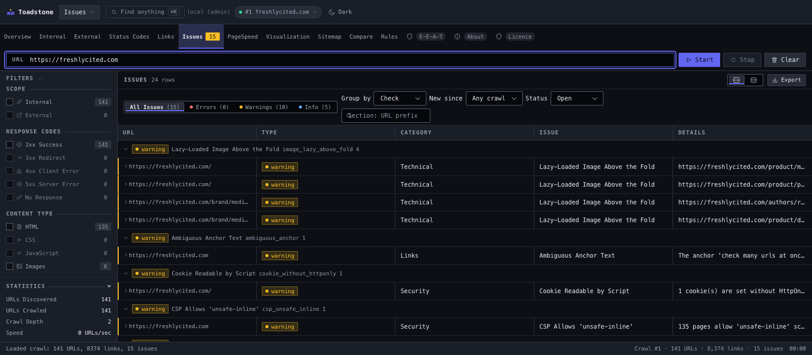This screenshot has height=355, width=812.
Task: Click the code icon next to JavaScript
Action: coord(19,253)
